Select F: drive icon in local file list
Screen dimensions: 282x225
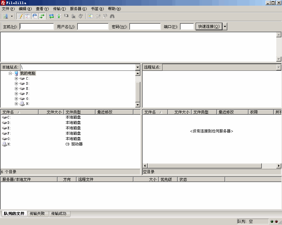(4, 134)
